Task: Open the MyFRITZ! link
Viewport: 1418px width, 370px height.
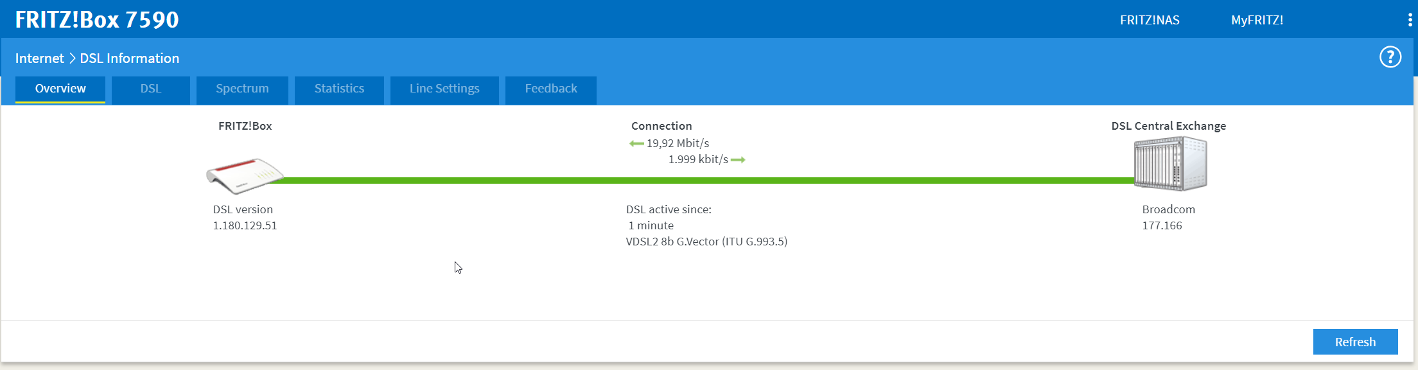Action: point(1257,20)
